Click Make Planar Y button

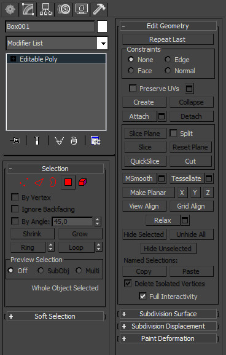click(195, 193)
